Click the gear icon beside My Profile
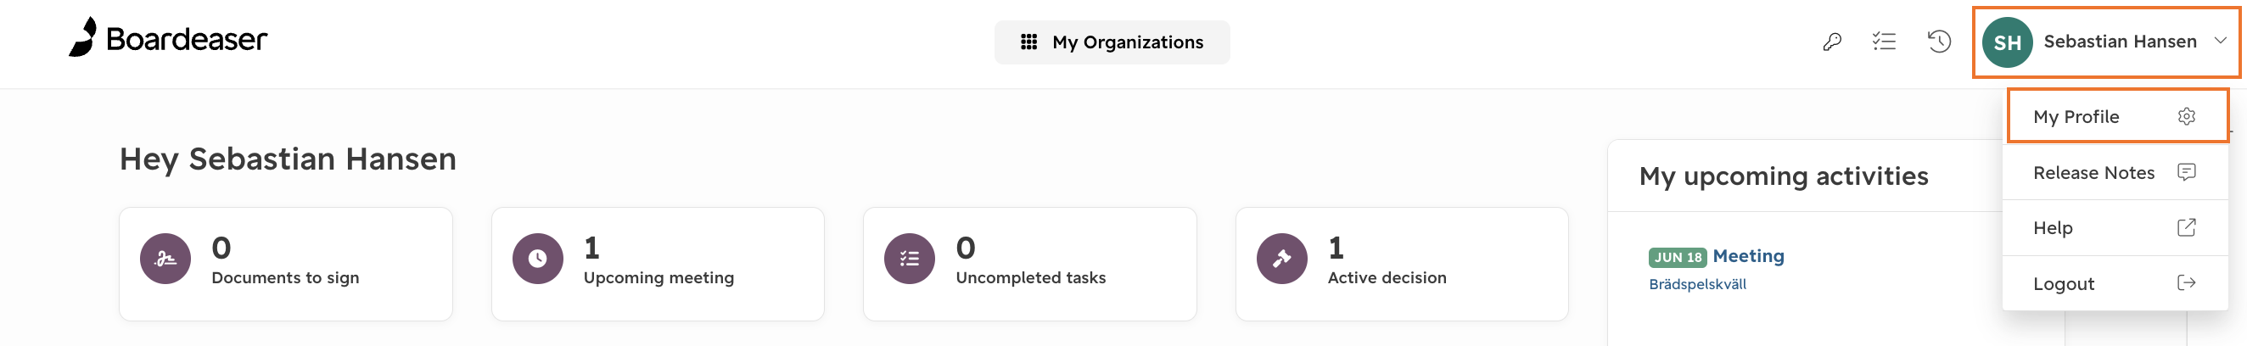This screenshot has height=346, width=2247. tap(2186, 116)
